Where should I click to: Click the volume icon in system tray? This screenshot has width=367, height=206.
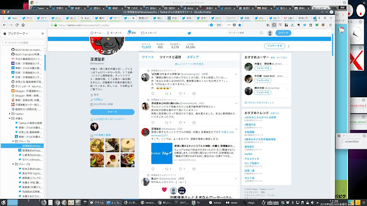point(312,203)
